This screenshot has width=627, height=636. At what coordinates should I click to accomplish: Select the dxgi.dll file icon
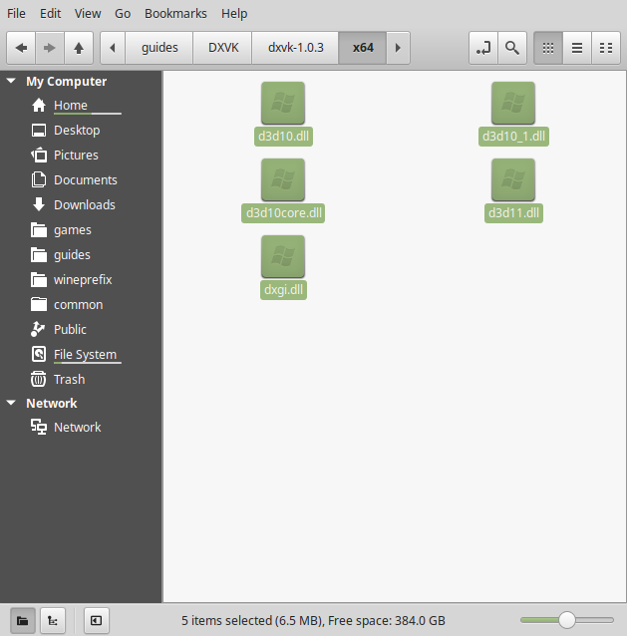(x=283, y=256)
